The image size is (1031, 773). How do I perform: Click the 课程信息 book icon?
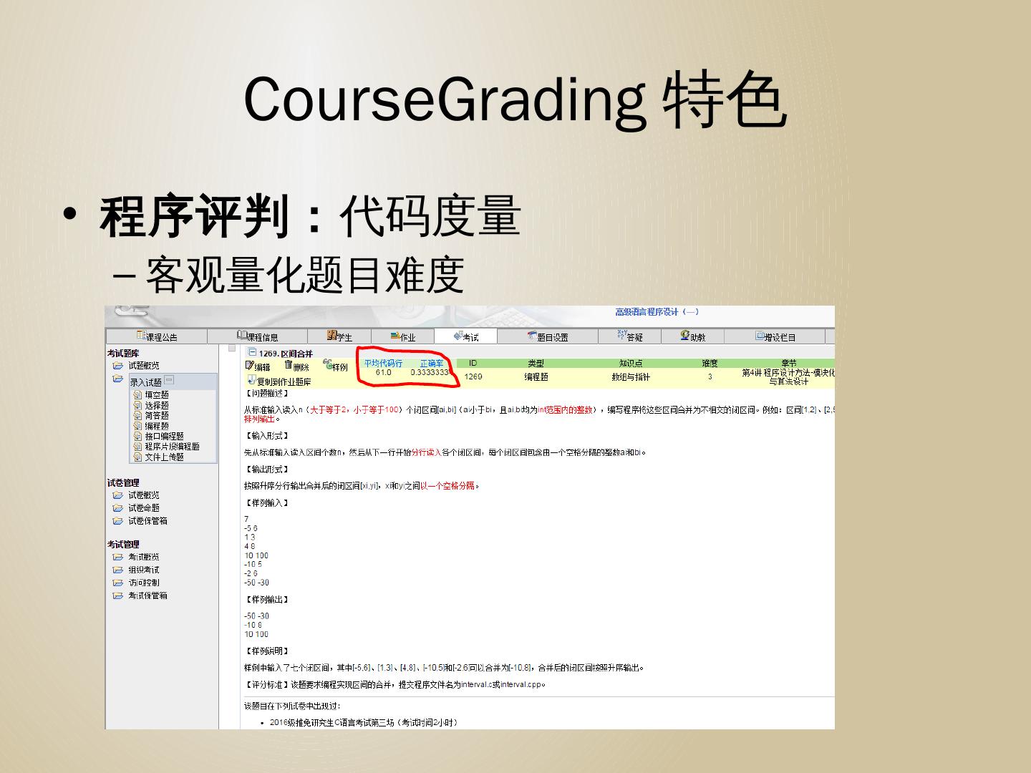pyautogui.click(x=243, y=335)
